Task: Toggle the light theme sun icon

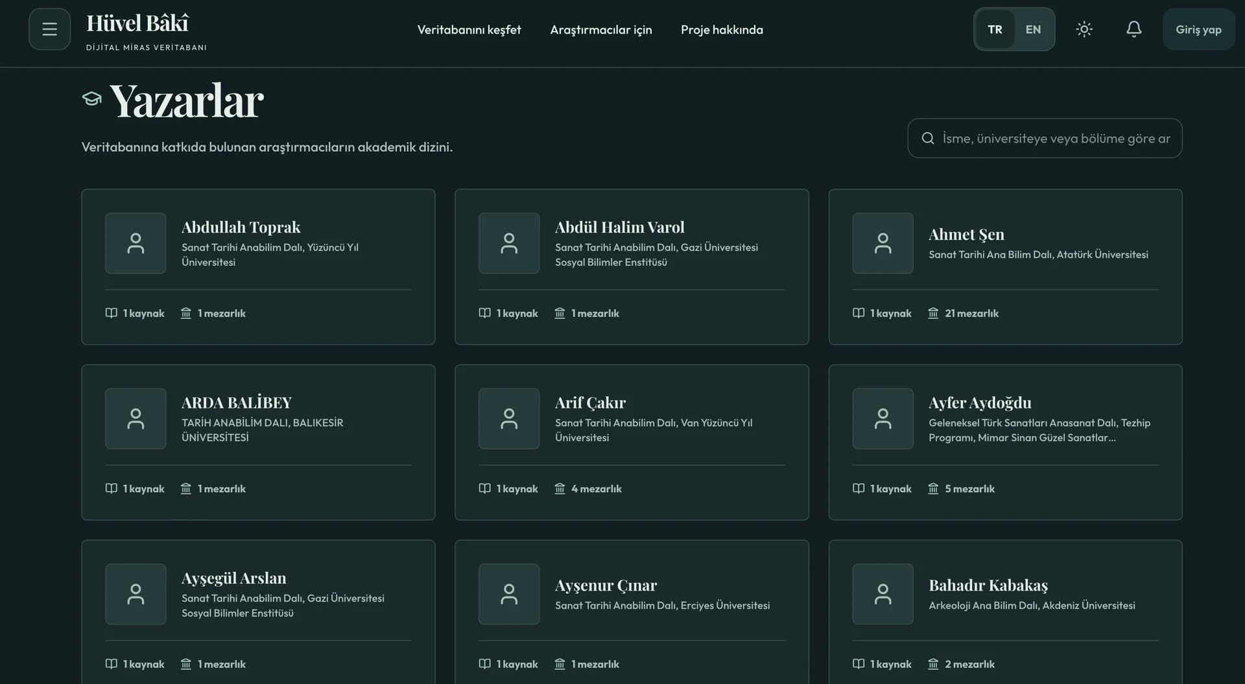Action: pos(1084,29)
